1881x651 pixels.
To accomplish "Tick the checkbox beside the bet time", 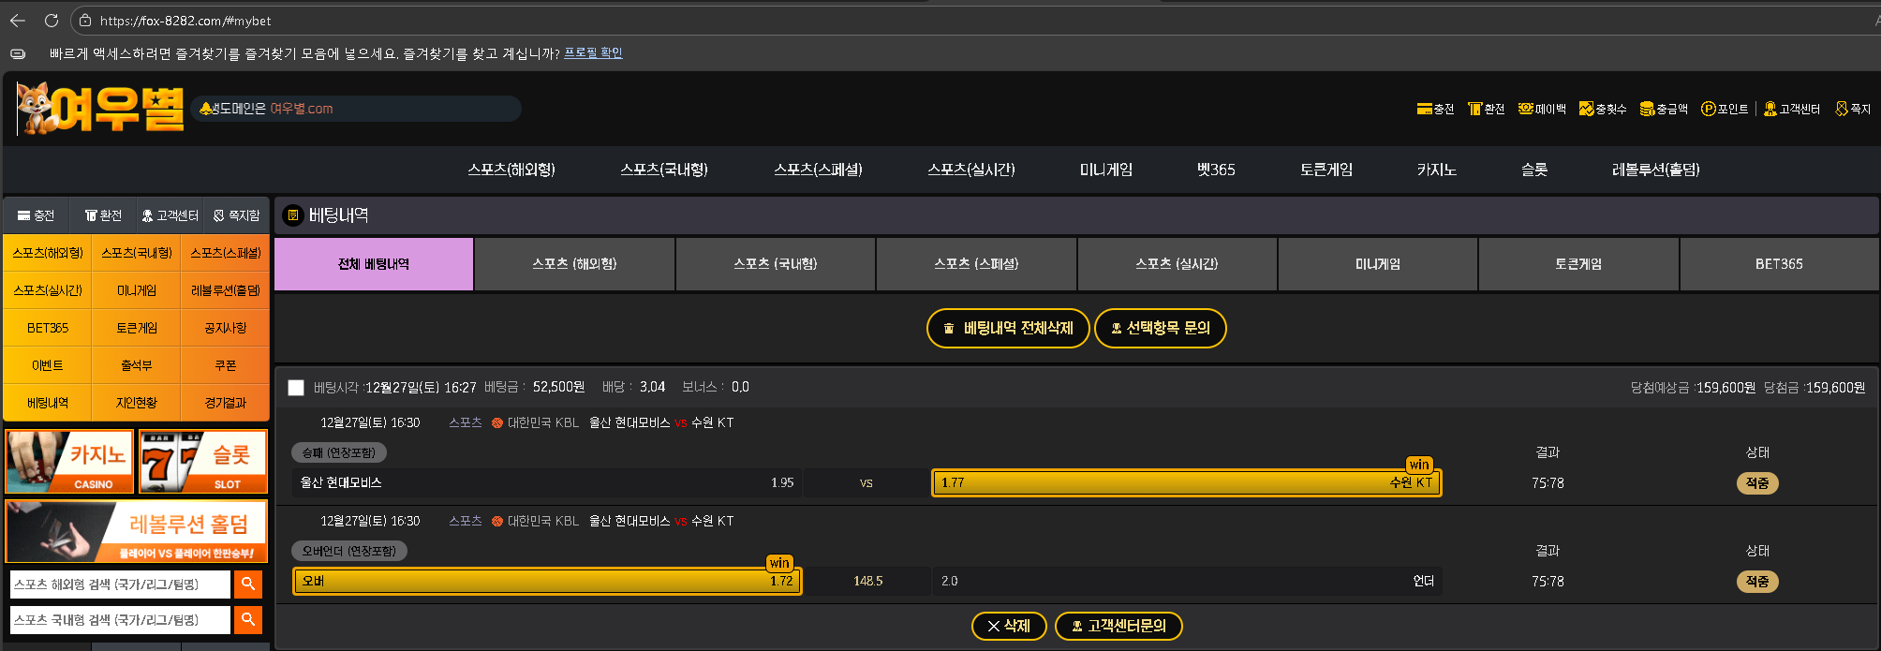I will (x=296, y=388).
